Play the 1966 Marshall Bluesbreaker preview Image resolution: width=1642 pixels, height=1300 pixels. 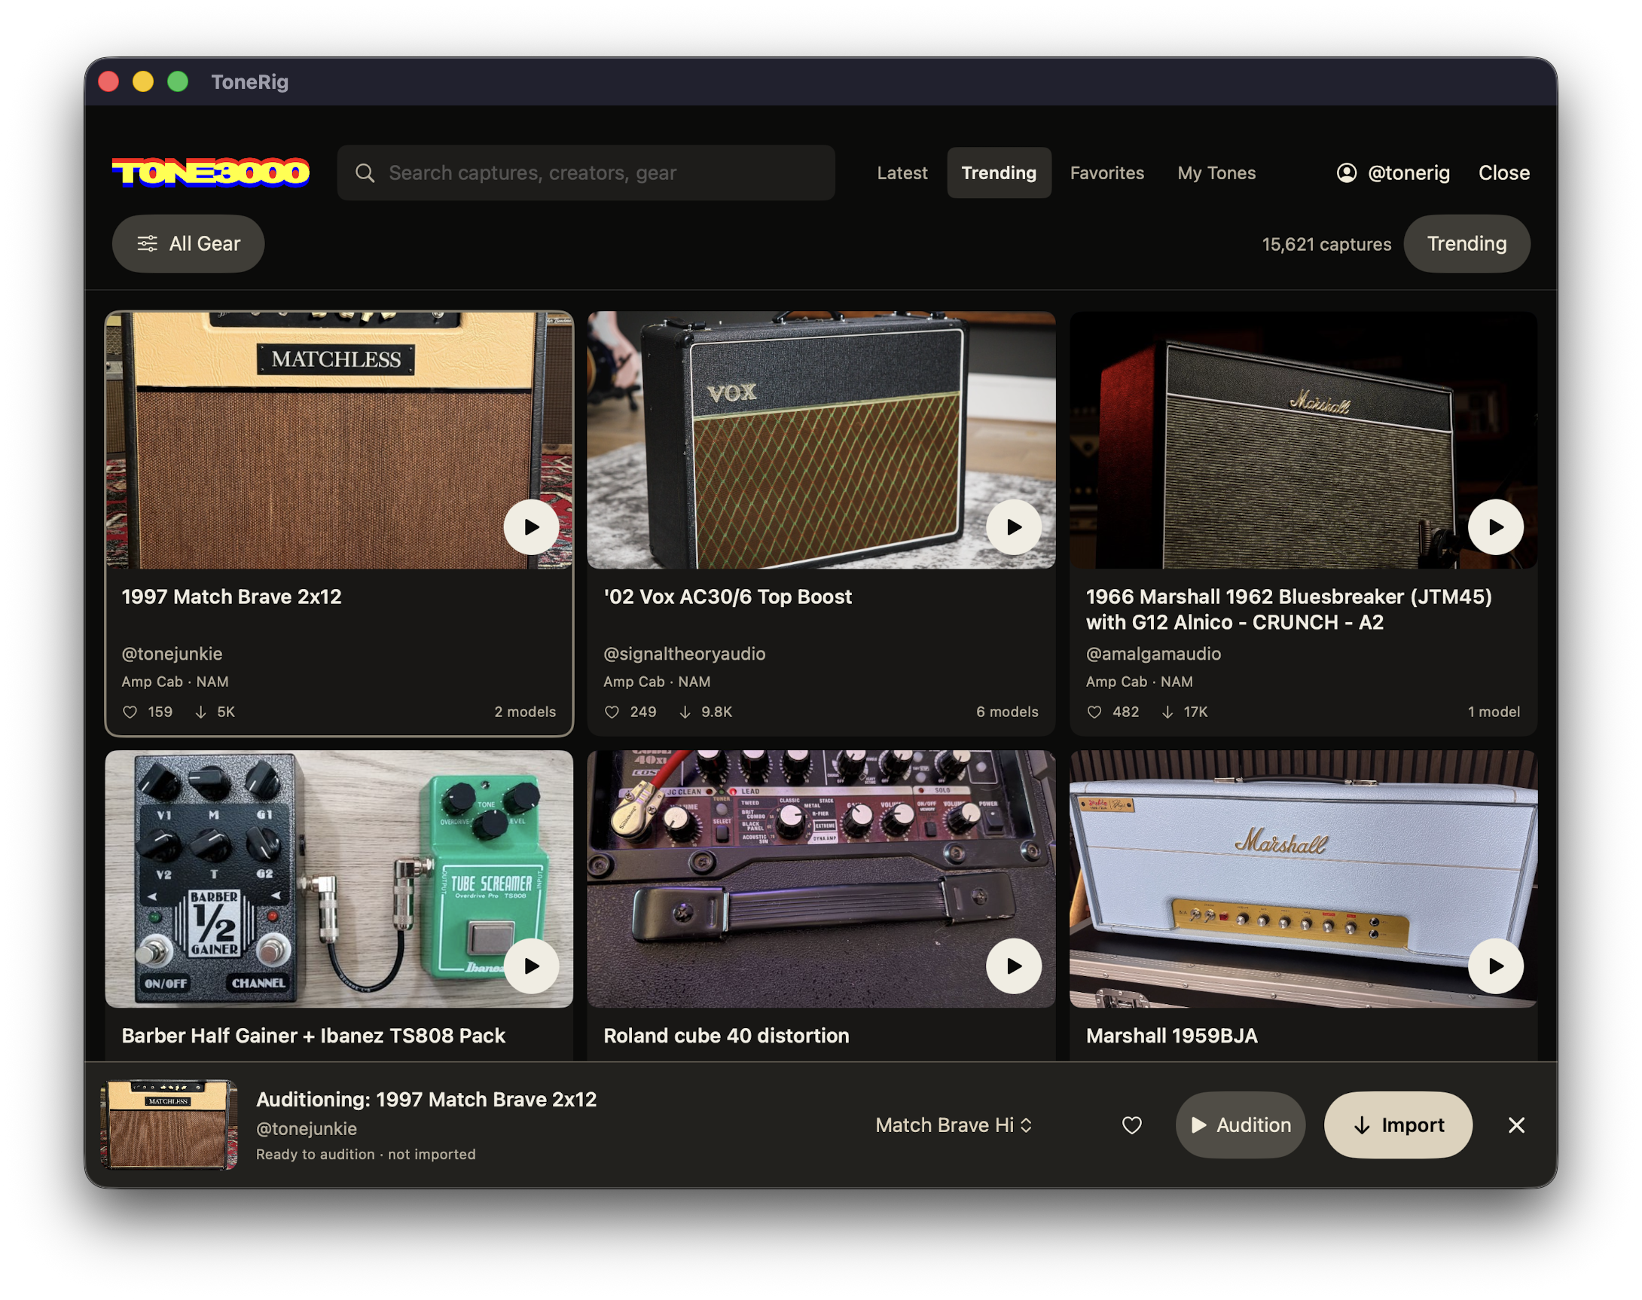(1495, 526)
